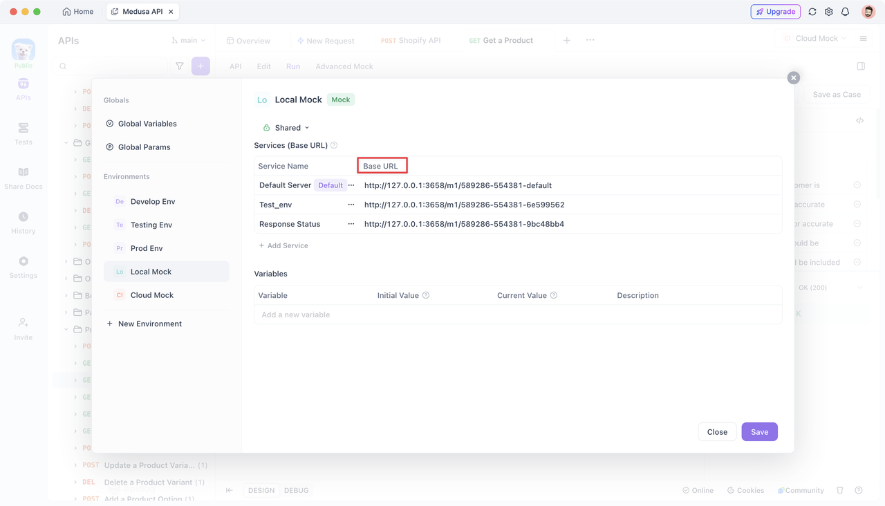885x506 pixels.
Task: Switch to DESIGN mode
Action: (261, 490)
